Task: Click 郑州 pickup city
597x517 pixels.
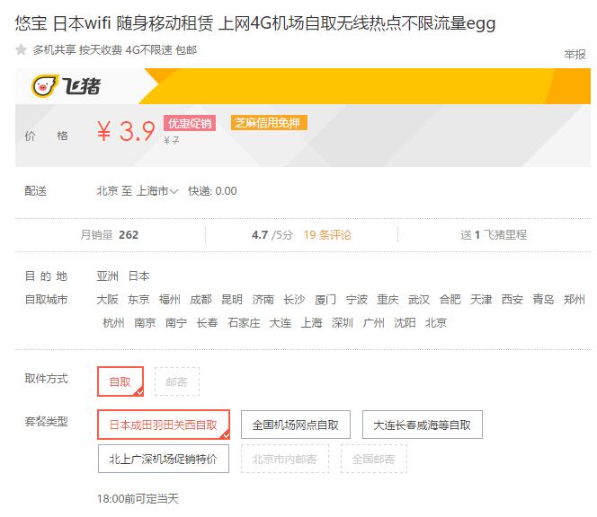Action: point(575,300)
